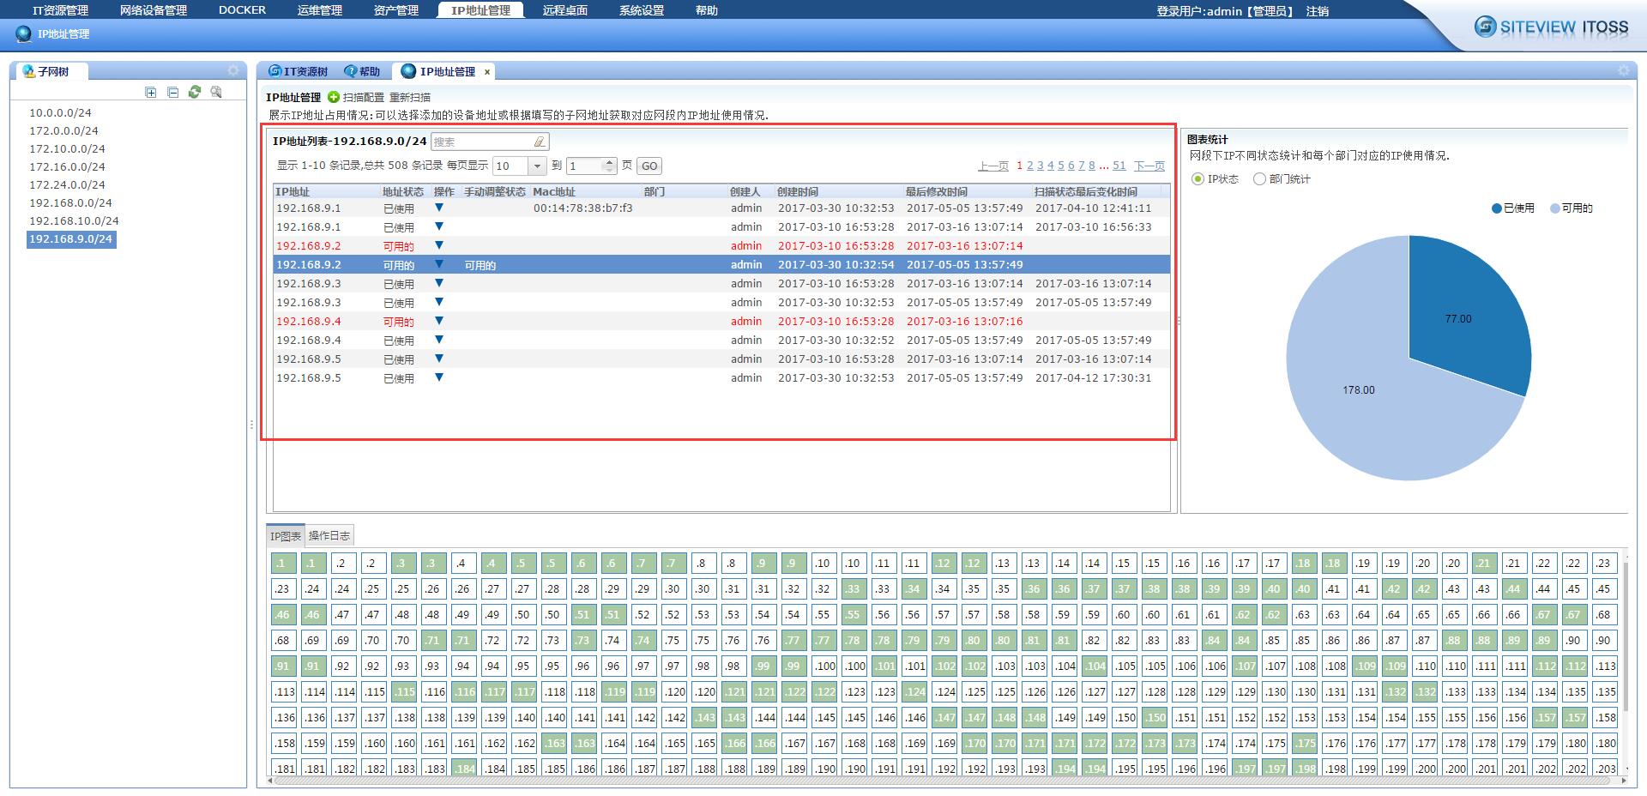
Task: Click the gear icon at the right panel header
Action: [x=1623, y=70]
